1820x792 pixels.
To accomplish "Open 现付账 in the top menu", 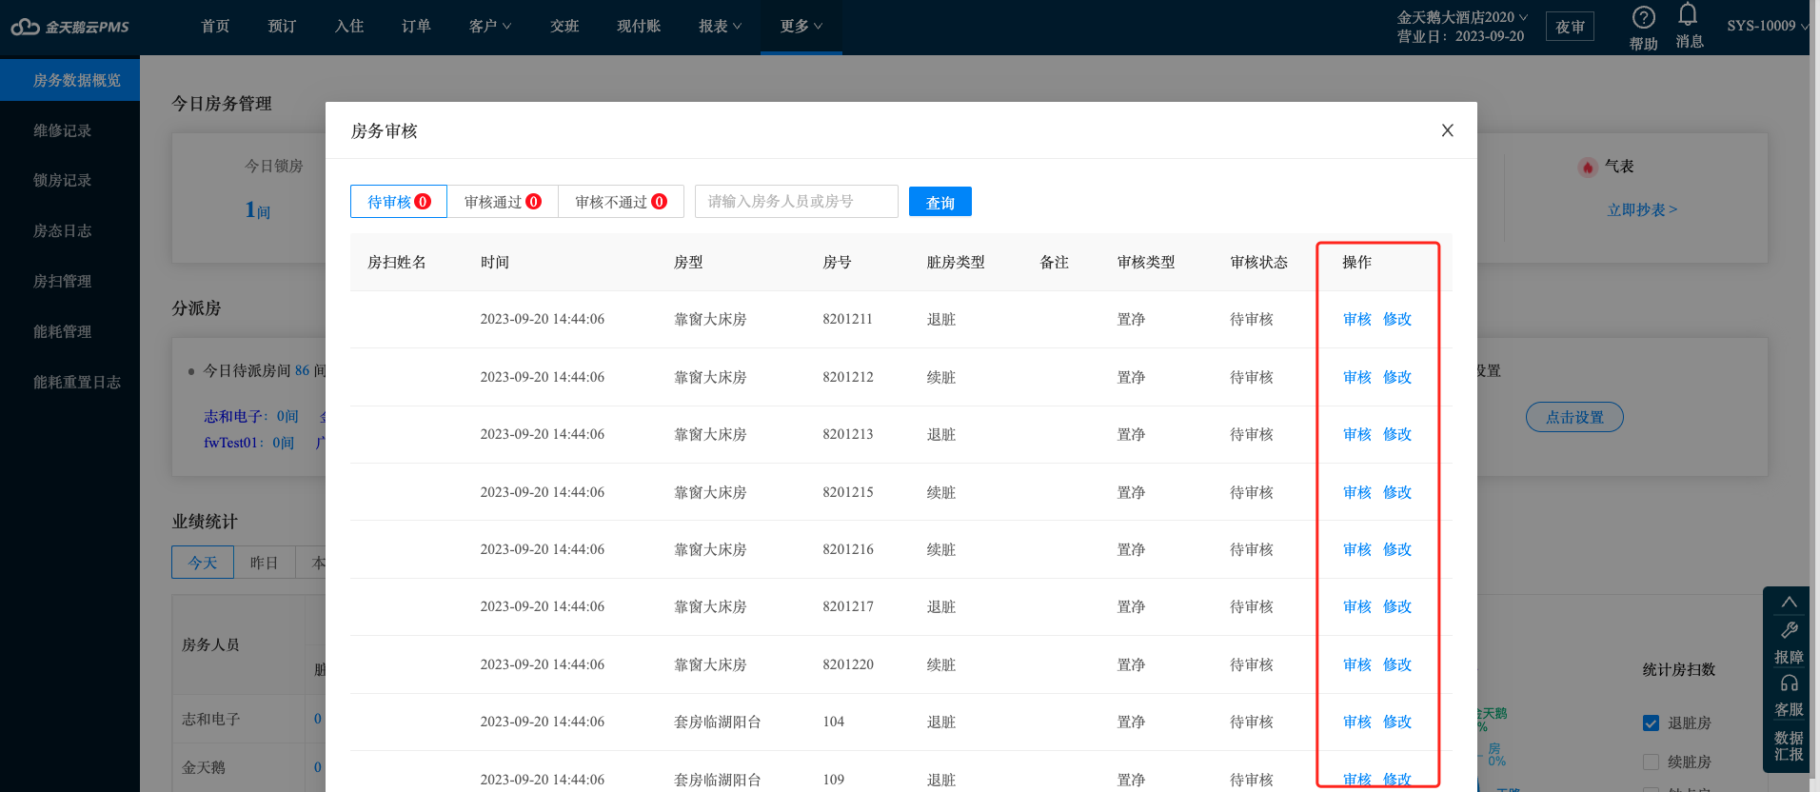I will tap(639, 27).
